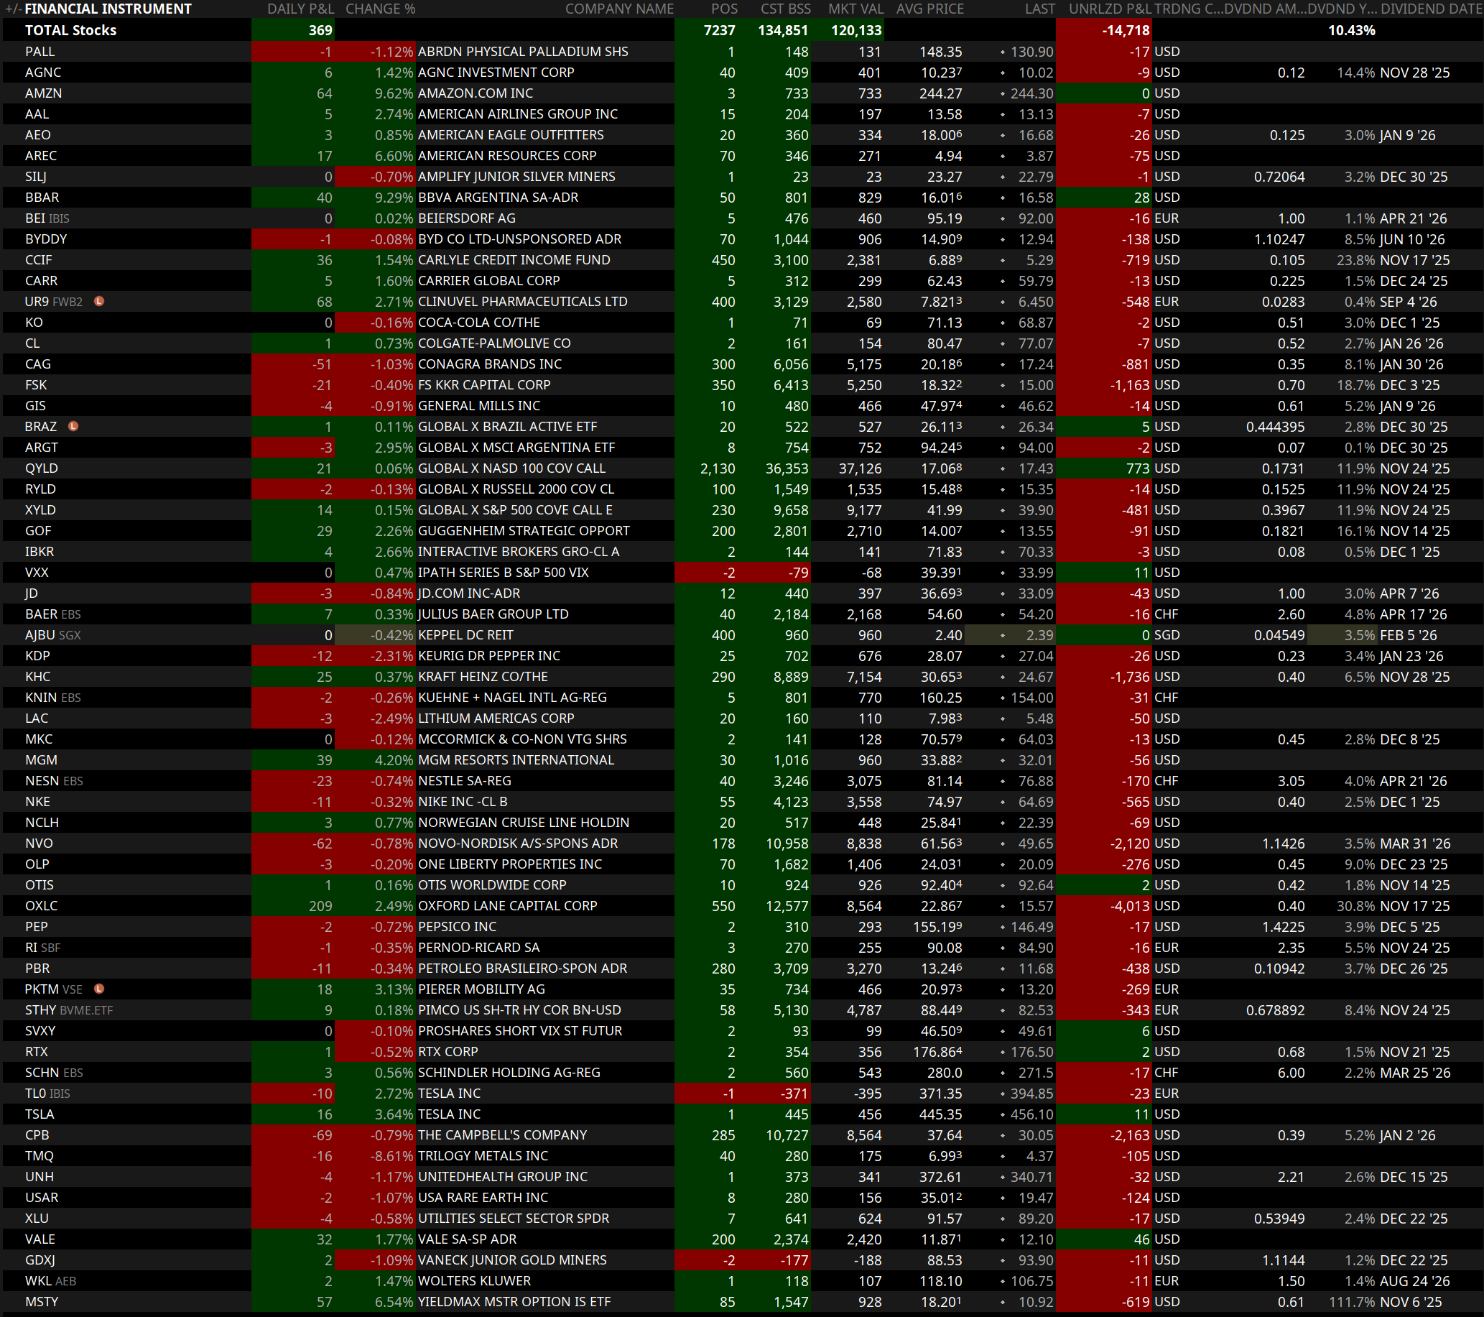The width and height of the screenshot is (1484, 1317).
Task: Click the Mkt Val column header
Action: (855, 9)
